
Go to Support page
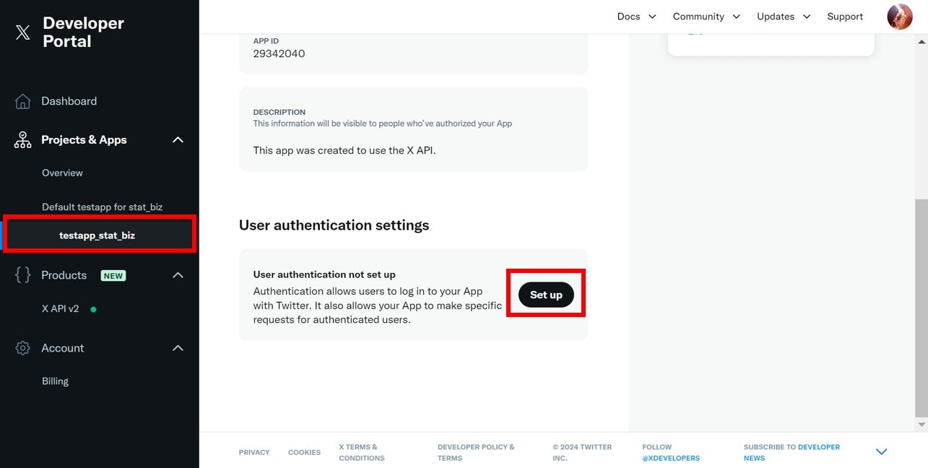pyautogui.click(x=845, y=17)
